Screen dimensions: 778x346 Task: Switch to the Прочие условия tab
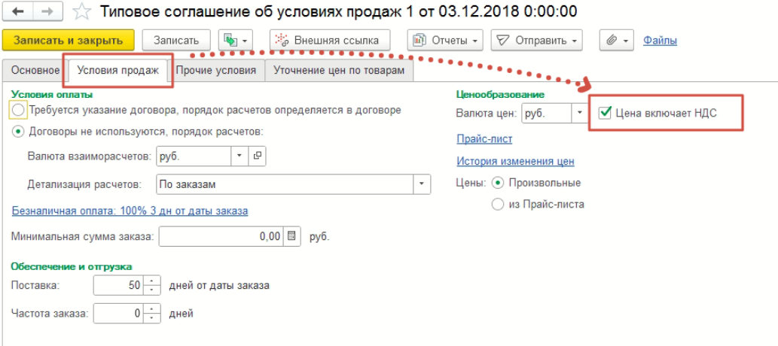tap(216, 71)
